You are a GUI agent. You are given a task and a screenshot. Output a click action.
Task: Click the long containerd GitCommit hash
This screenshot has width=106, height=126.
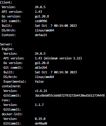[x=70, y=95]
